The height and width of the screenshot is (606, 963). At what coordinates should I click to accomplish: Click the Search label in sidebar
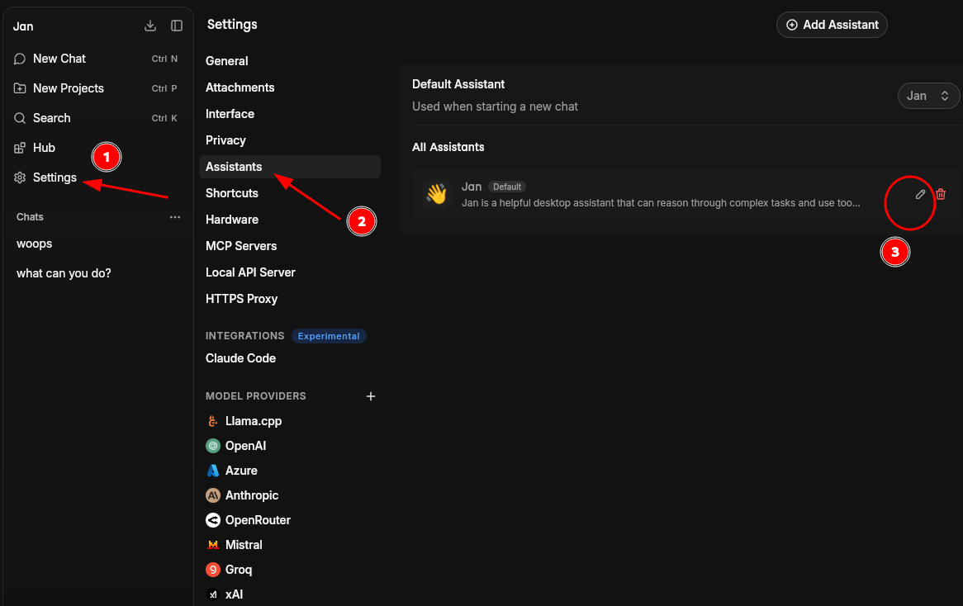pyautogui.click(x=51, y=118)
